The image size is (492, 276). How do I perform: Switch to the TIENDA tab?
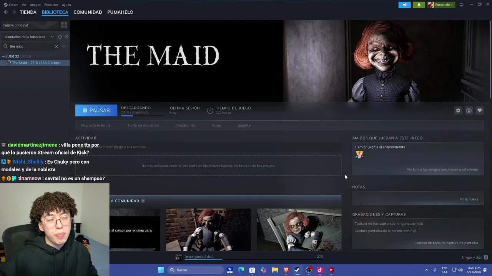(28, 12)
